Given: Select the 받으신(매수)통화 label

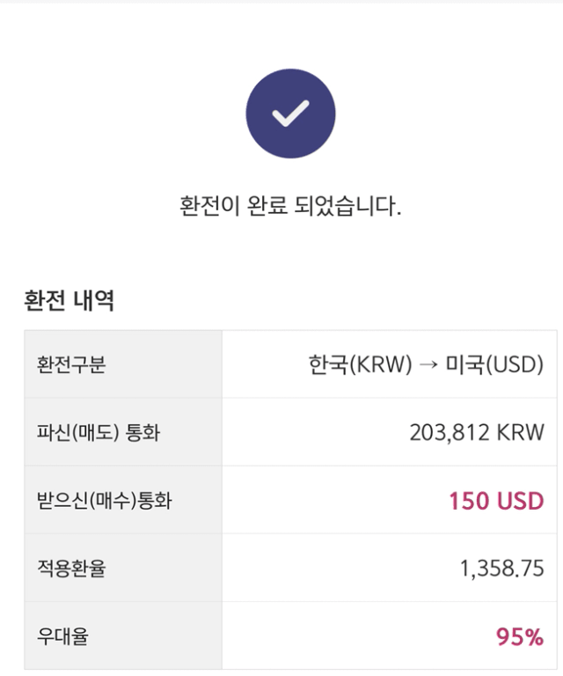Looking at the screenshot, I should 105,500.
